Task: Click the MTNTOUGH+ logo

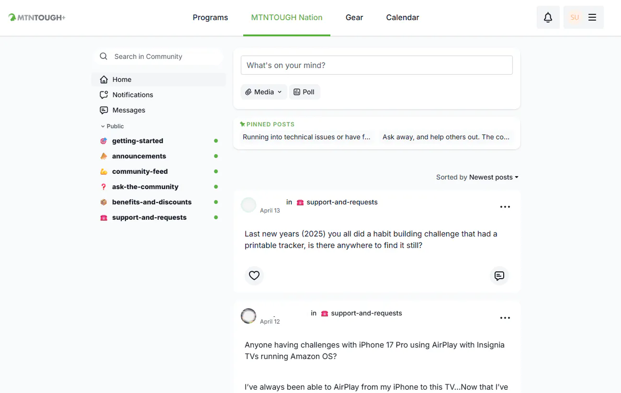Action: click(x=37, y=17)
